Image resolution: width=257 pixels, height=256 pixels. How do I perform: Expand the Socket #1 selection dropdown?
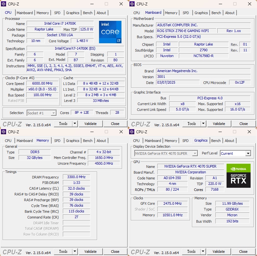click(x=53, y=113)
